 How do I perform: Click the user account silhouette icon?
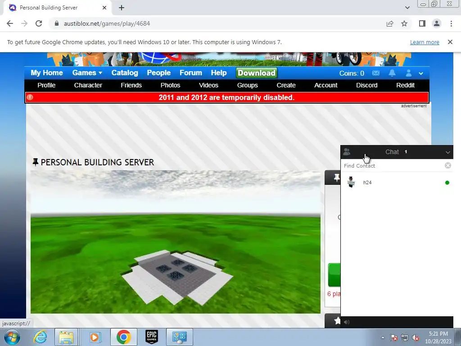coord(408,73)
